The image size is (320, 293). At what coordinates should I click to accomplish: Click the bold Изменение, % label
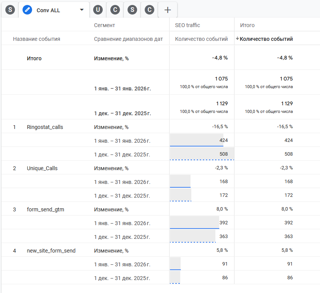[x=111, y=58]
